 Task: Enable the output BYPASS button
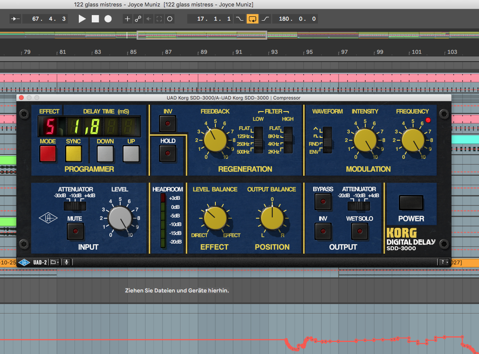(323, 201)
